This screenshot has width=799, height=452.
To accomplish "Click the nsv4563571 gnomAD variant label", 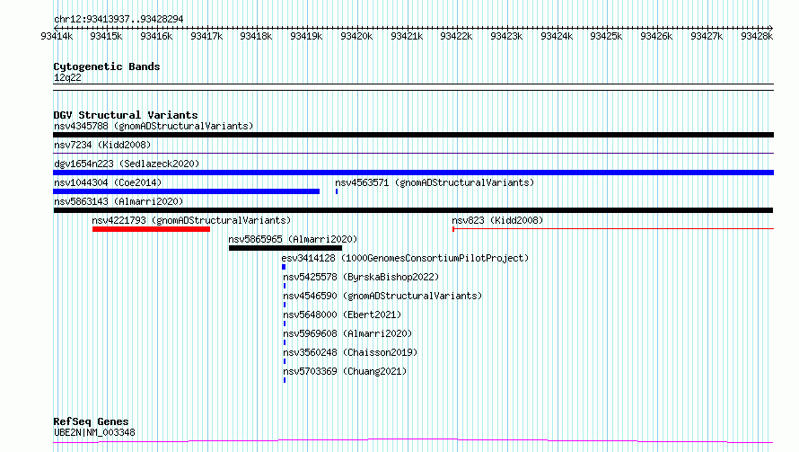I will click(435, 182).
